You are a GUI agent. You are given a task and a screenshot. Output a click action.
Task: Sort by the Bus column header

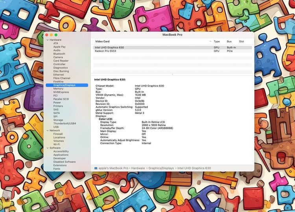229,42
